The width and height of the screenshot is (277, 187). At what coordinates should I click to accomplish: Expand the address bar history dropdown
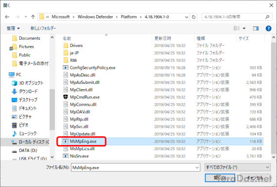187,17
